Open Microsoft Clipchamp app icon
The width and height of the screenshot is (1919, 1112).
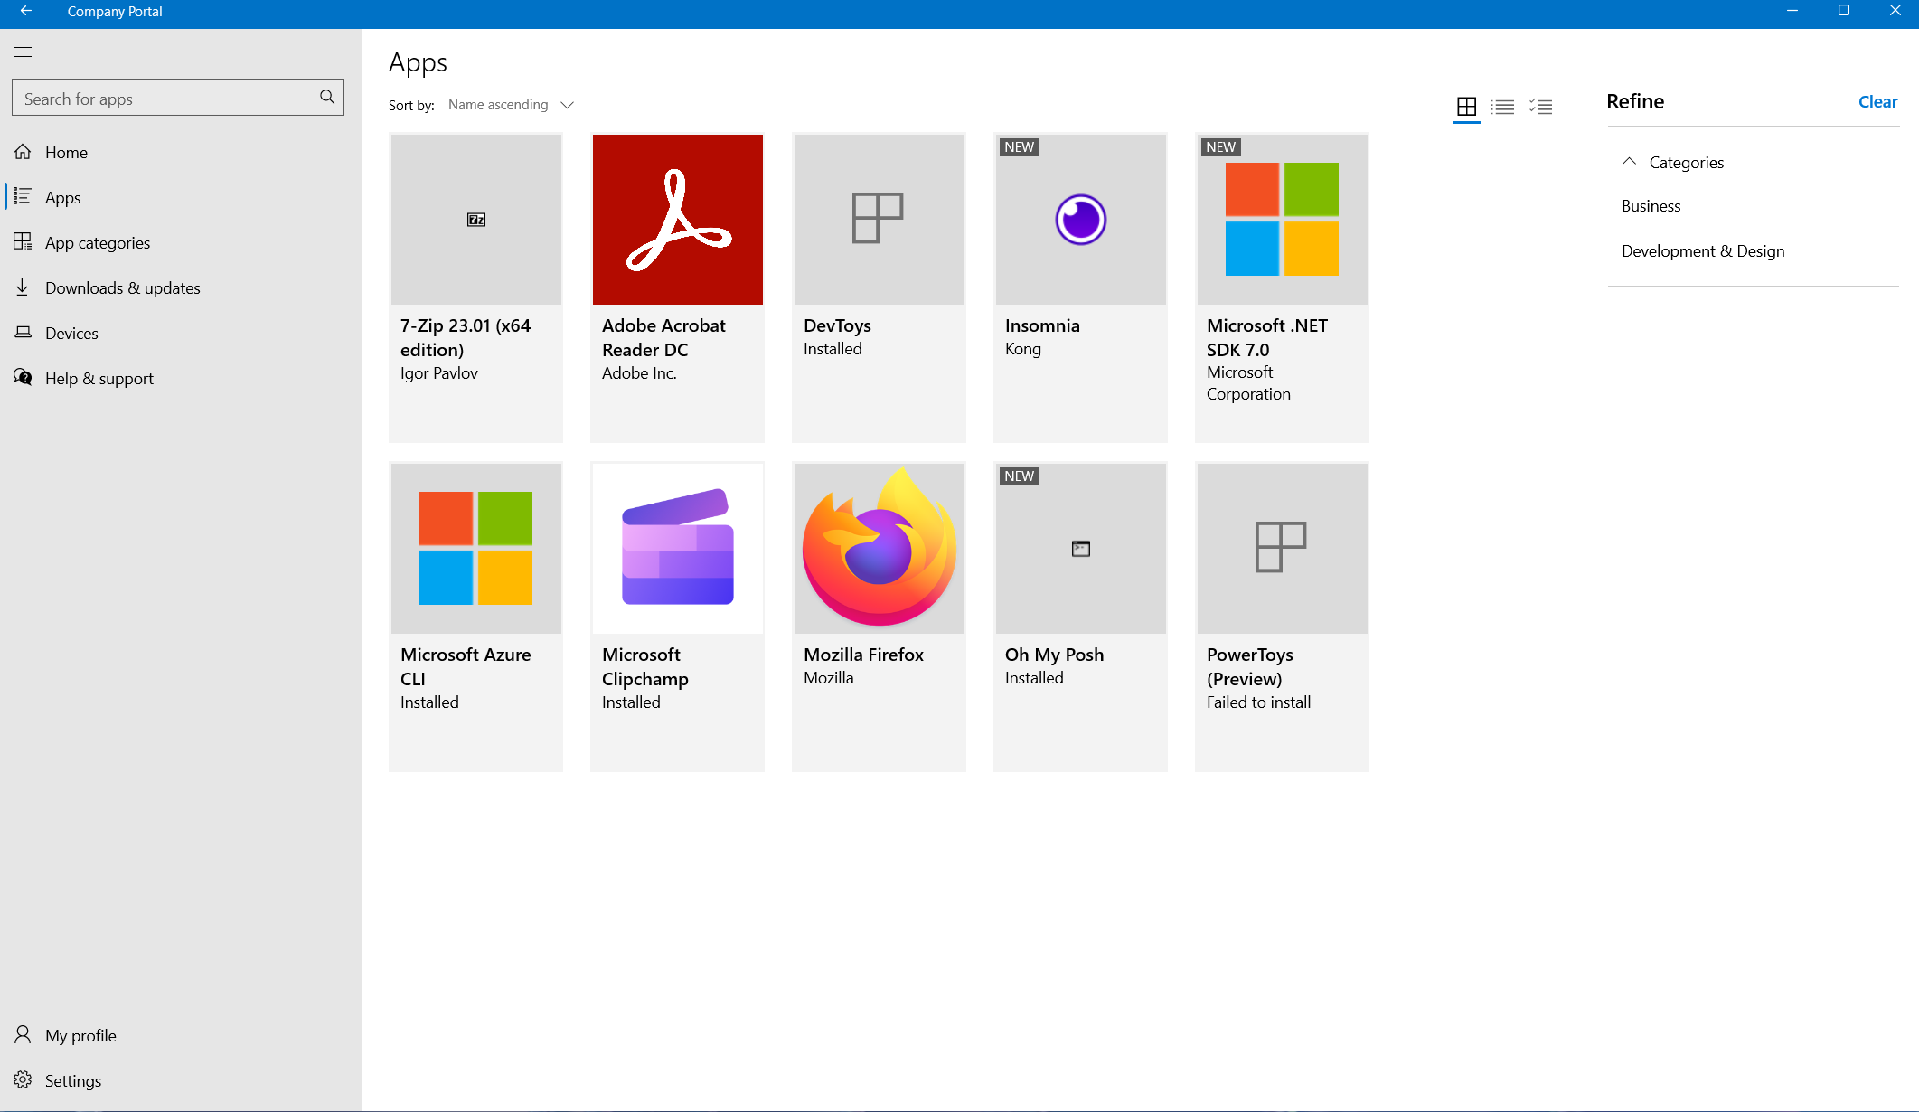point(677,548)
